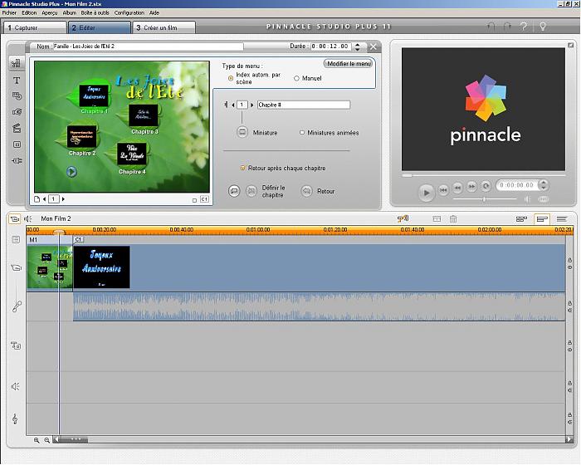
Task: Click the sound effects track icon
Action: click(15, 386)
